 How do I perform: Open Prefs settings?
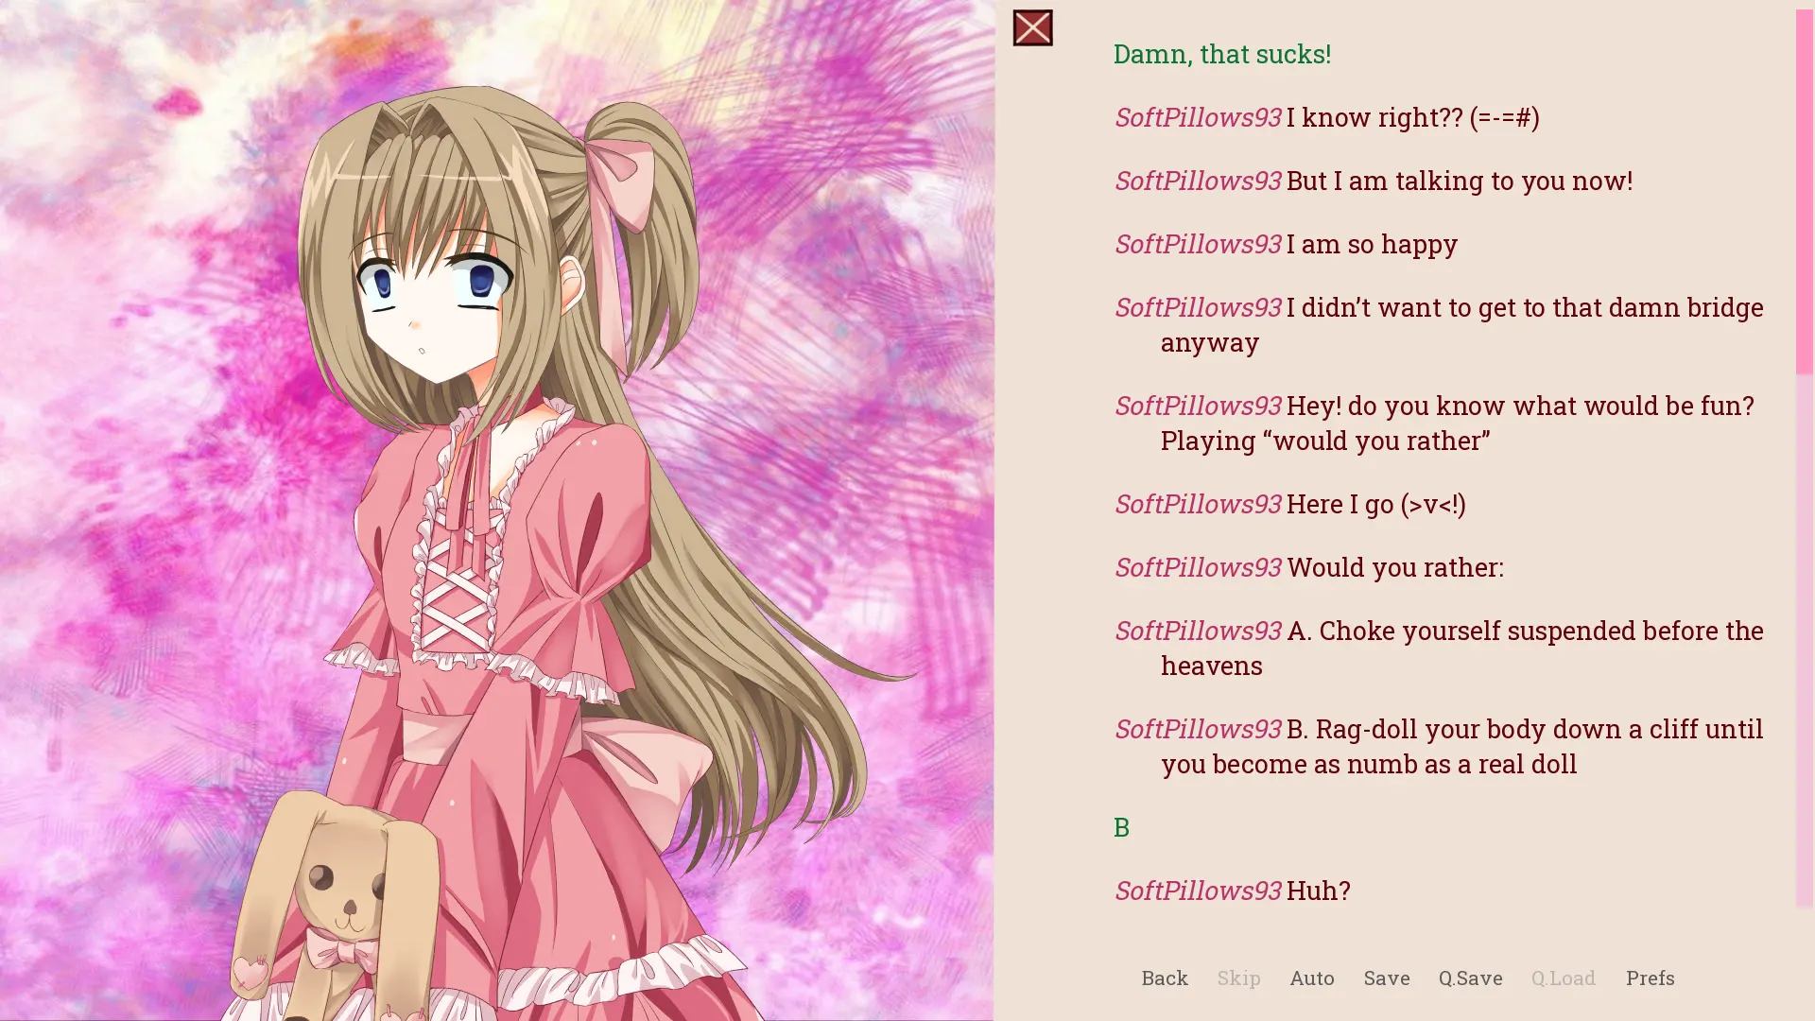[x=1650, y=978]
